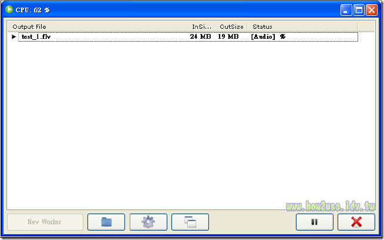Click the 19 MB output size cell
384x240 pixels.
228,37
